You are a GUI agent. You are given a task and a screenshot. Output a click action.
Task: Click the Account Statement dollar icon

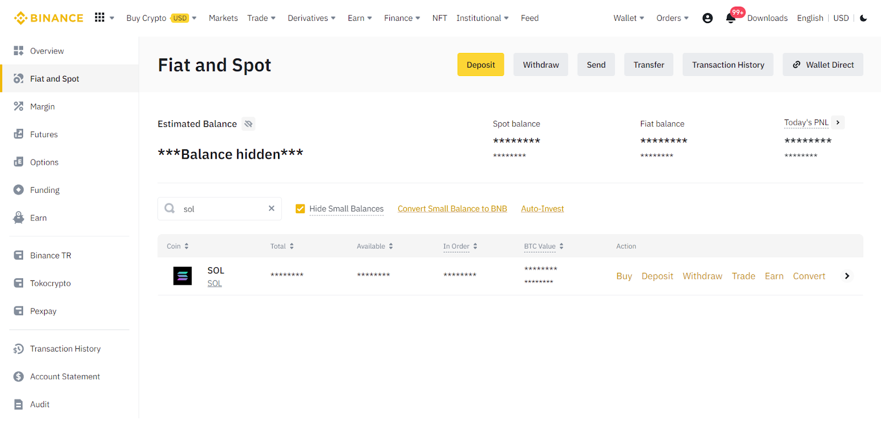[19, 376]
